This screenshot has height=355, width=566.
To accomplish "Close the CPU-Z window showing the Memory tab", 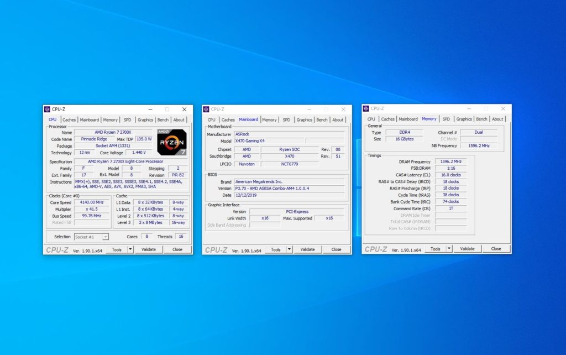I will [503, 108].
